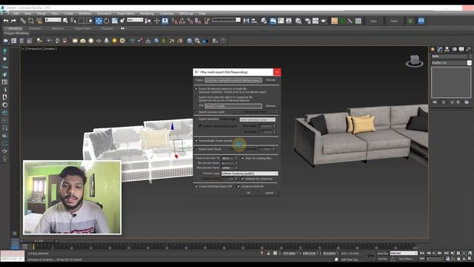
Task: Open the Utilities command panel tab
Action: click(x=468, y=49)
